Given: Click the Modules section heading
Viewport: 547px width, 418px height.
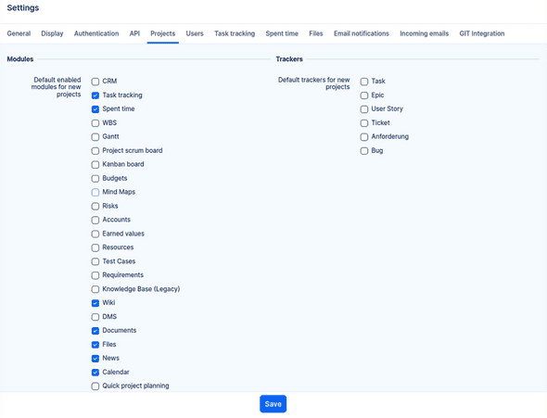Looking at the screenshot, I should pos(20,59).
